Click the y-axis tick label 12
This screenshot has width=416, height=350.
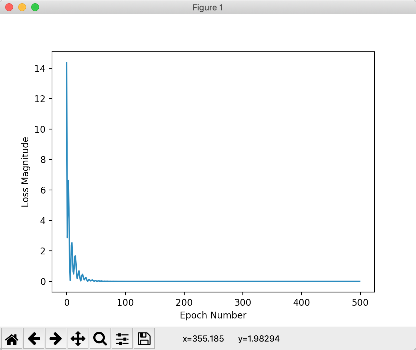tap(40, 99)
